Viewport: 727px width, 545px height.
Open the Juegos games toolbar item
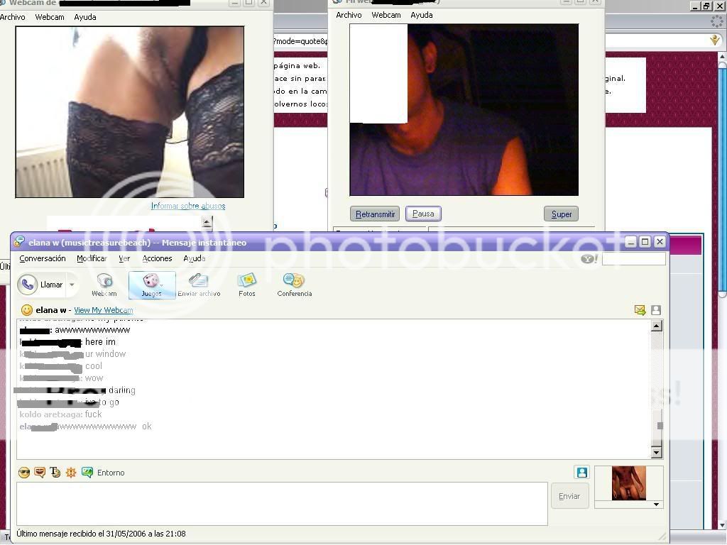click(152, 285)
